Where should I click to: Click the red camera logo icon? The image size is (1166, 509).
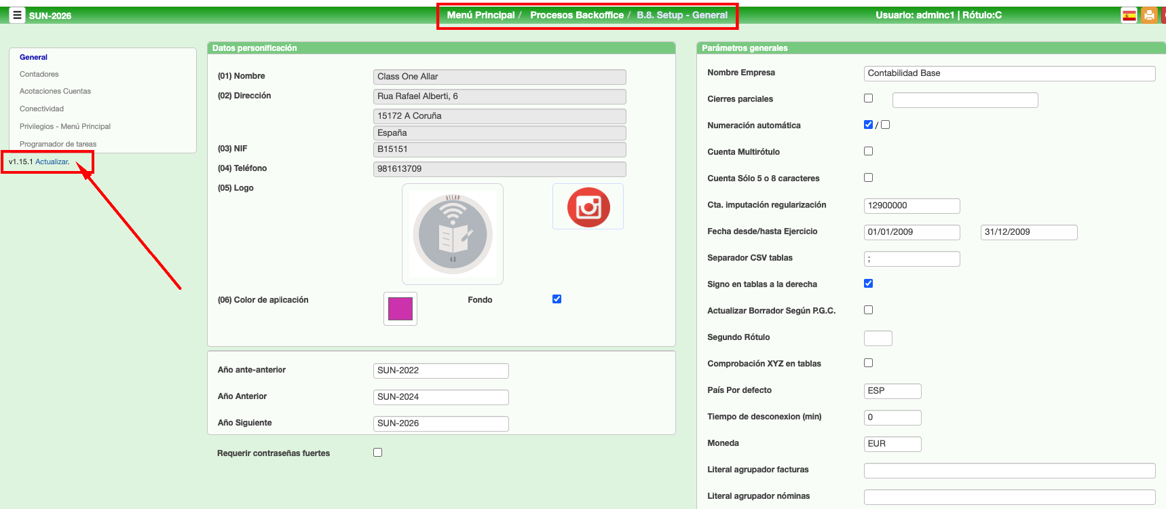pos(588,207)
